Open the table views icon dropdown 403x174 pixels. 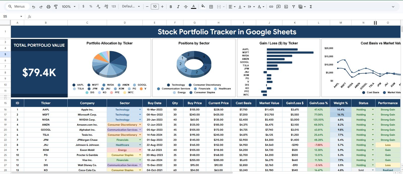302,7
